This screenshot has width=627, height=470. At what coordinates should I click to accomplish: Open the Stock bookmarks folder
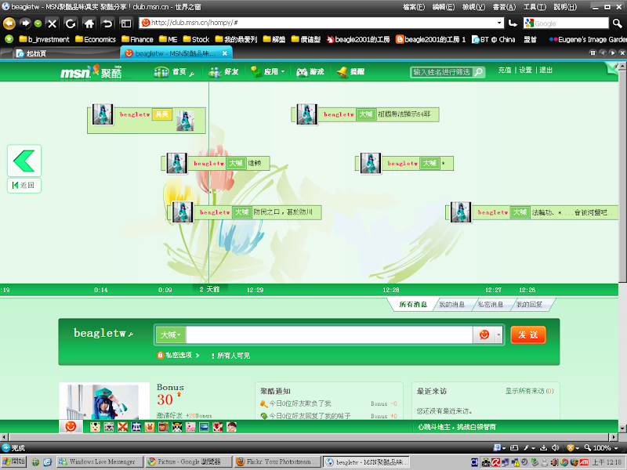point(196,39)
